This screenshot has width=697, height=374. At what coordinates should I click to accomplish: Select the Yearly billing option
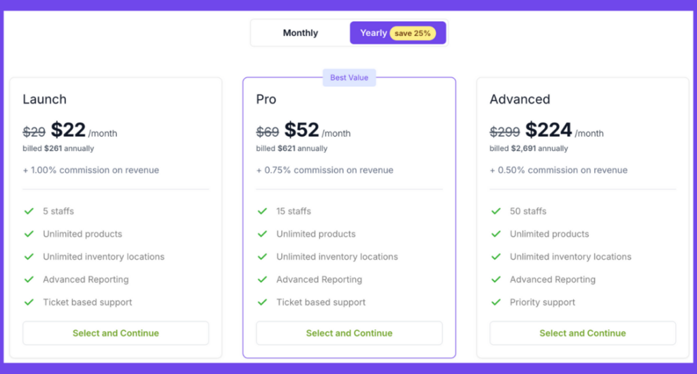pyautogui.click(x=398, y=33)
